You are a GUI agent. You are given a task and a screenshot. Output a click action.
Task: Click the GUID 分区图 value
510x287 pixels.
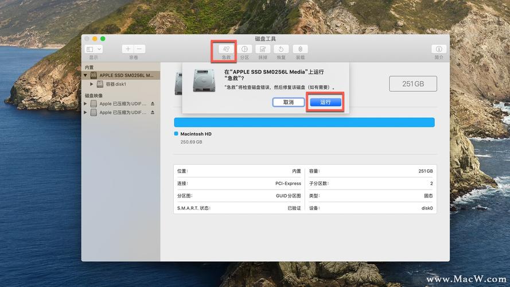click(289, 196)
